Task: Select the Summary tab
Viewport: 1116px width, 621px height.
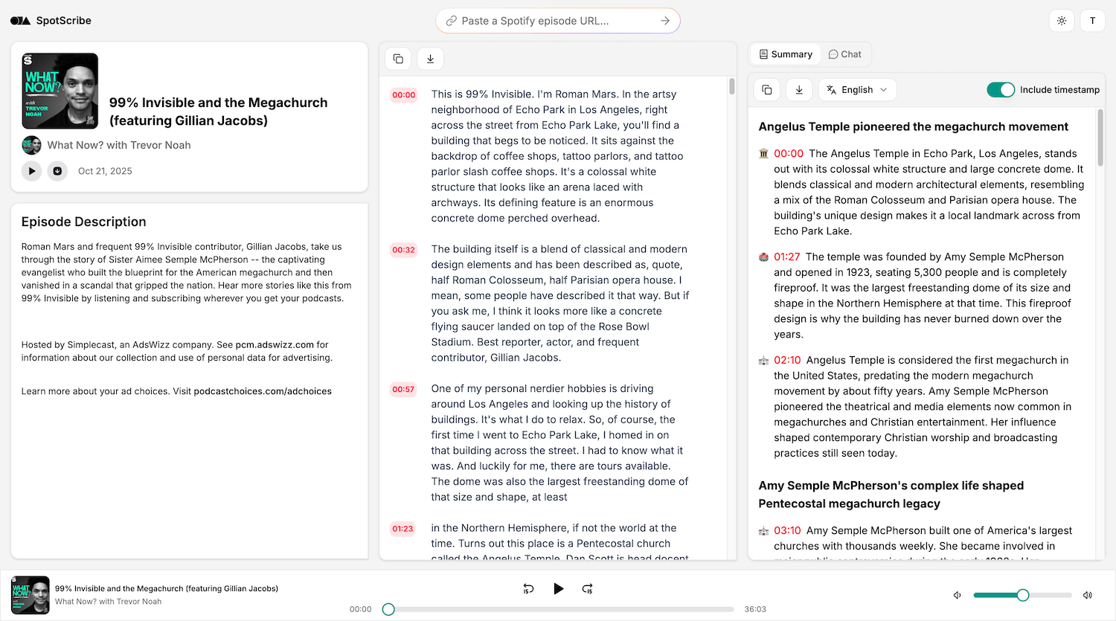Action: coord(785,54)
